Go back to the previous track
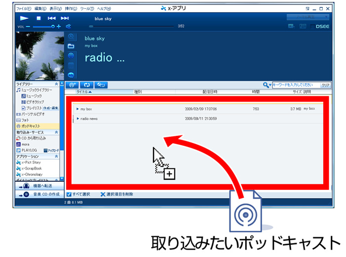 point(51,18)
